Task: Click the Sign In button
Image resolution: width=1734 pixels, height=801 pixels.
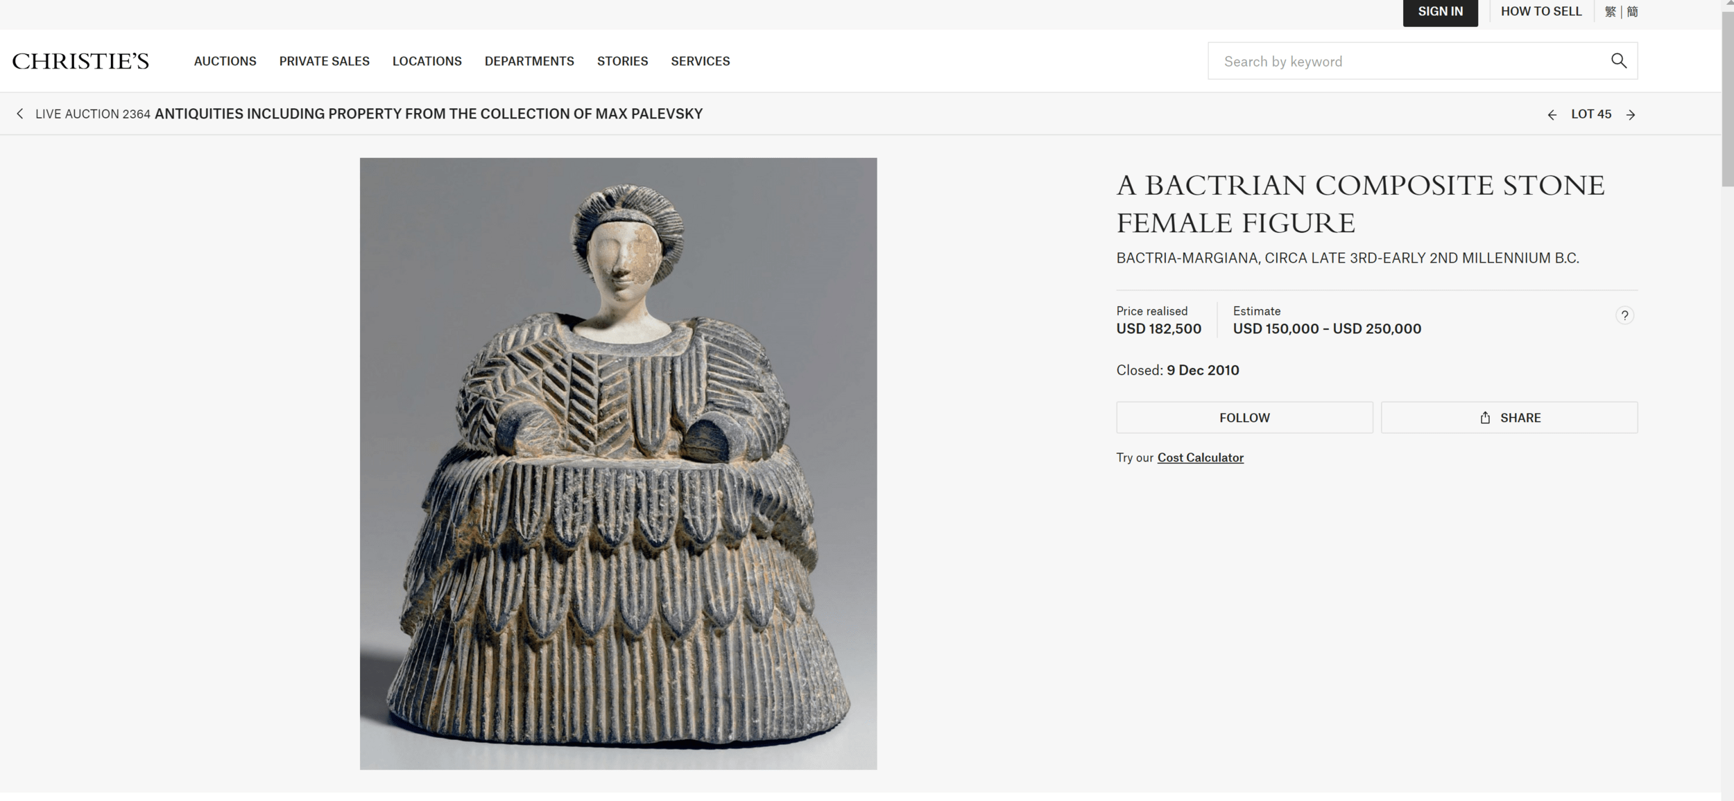Action: click(x=1440, y=12)
